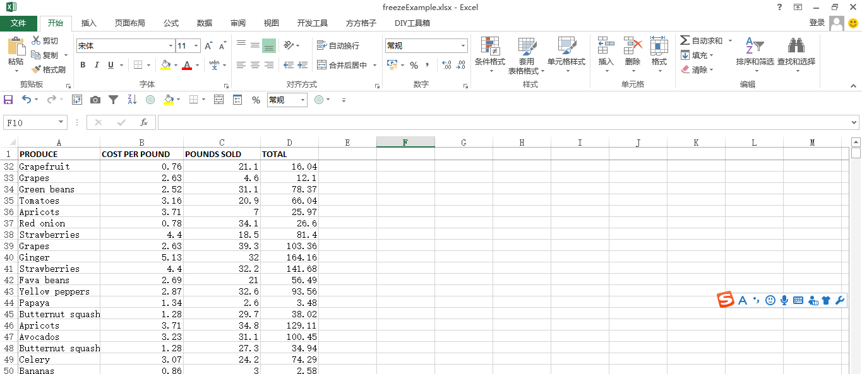Increase font size with the large A icon
Viewport: 862px width, 374px height.
tap(209, 46)
